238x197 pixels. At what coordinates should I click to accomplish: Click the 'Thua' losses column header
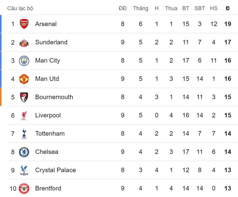[171, 8]
